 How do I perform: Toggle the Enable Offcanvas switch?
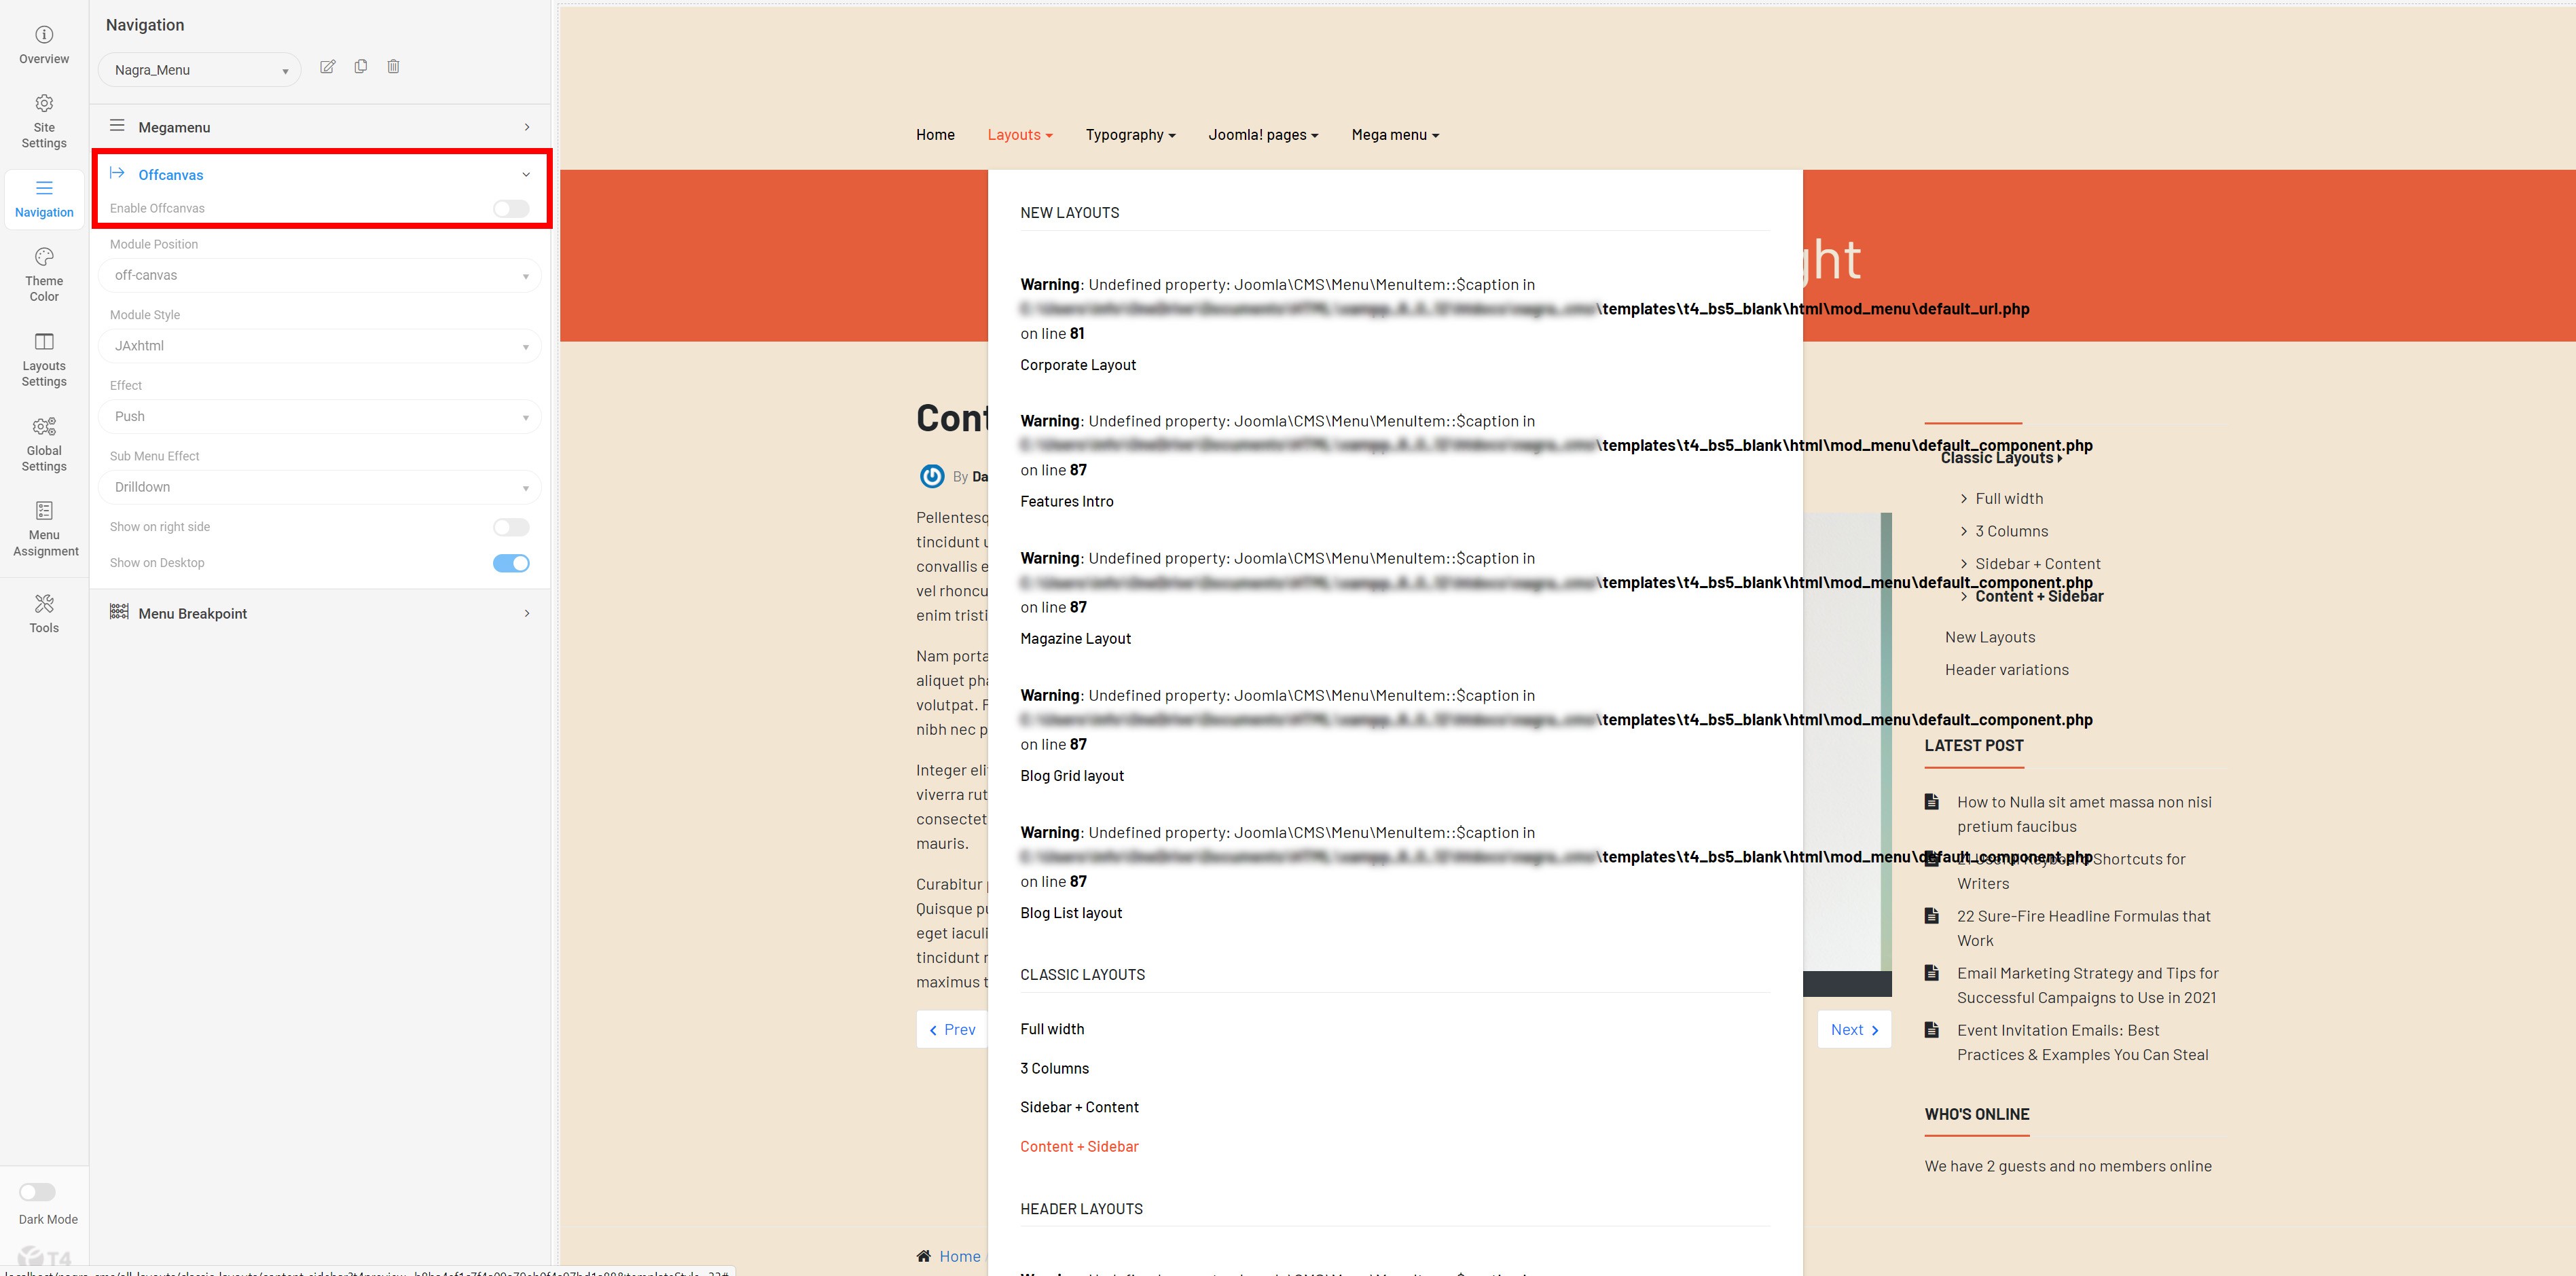click(x=510, y=209)
